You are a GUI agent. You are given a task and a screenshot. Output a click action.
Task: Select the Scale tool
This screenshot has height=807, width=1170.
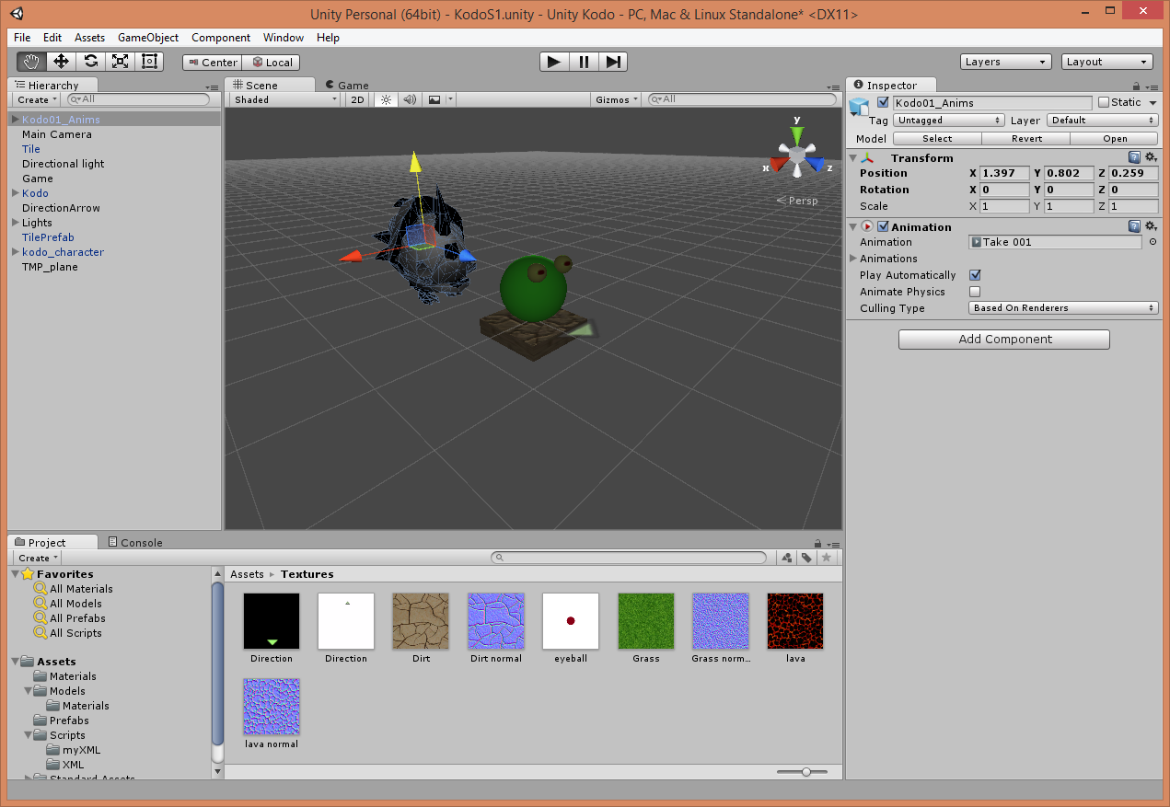pos(120,62)
